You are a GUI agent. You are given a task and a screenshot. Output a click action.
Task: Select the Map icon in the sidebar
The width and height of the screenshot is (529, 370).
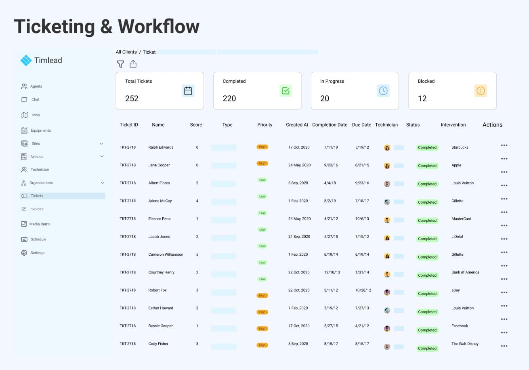[x=25, y=115]
